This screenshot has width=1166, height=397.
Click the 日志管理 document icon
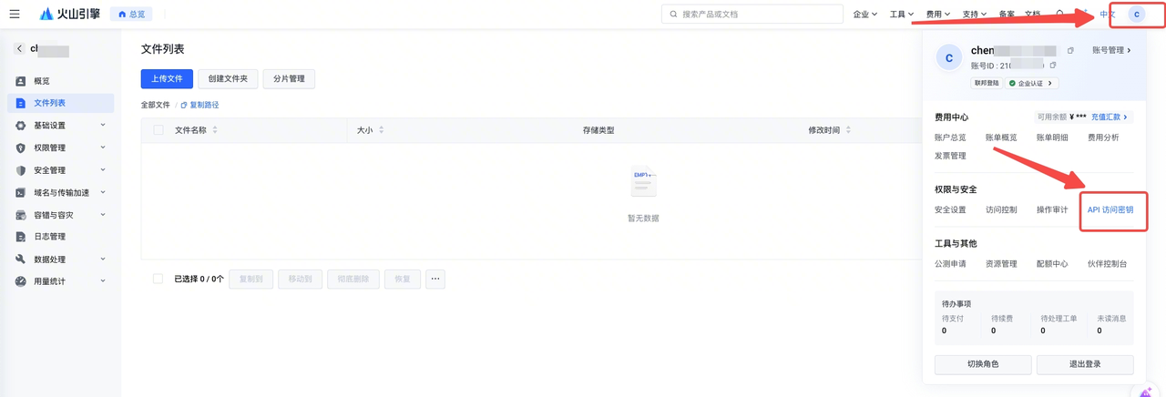tap(21, 237)
